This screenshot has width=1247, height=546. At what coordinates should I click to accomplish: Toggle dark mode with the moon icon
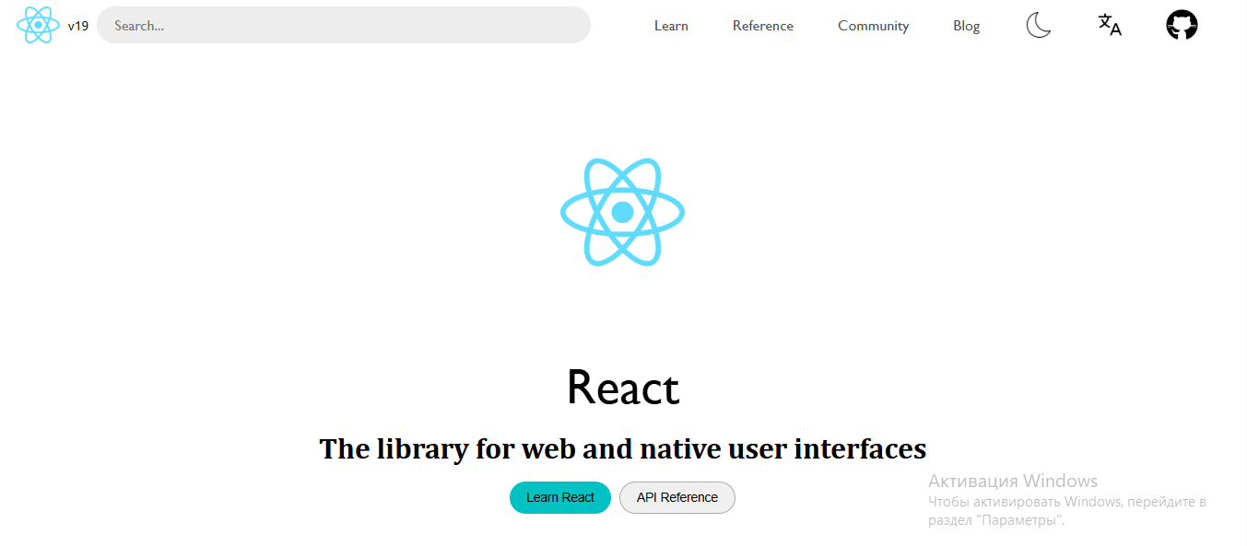point(1039,25)
